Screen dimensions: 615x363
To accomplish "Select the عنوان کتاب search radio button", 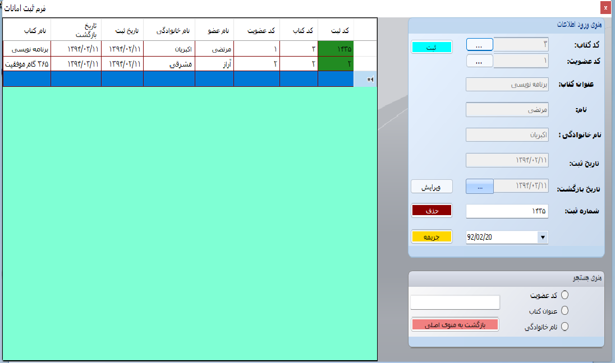I will pos(564,310).
